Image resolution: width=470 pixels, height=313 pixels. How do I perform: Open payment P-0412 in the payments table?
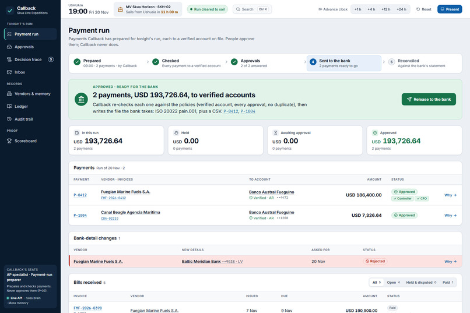tap(80, 195)
